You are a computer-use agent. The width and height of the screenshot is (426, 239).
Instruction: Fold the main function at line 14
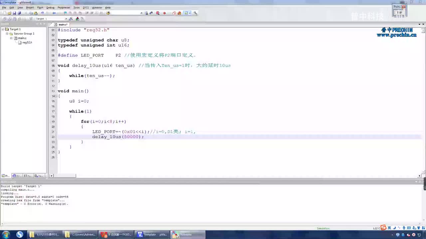coord(56,96)
